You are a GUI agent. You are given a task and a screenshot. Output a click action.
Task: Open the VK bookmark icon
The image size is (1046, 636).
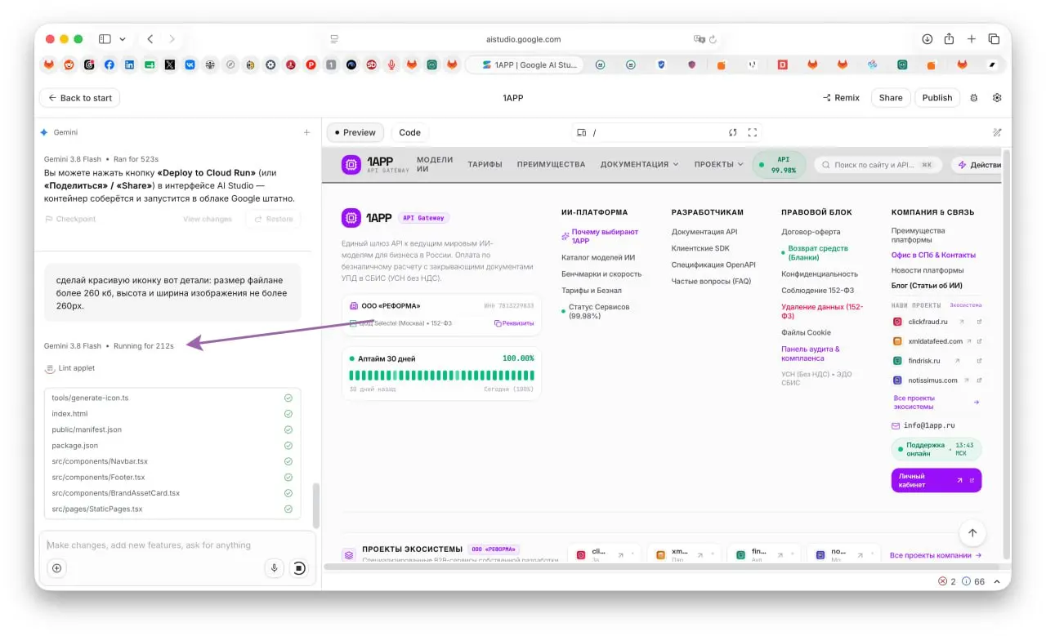tap(190, 64)
